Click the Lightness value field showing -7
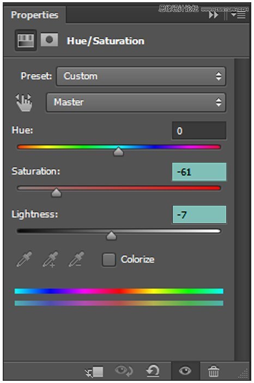 pyautogui.click(x=199, y=214)
